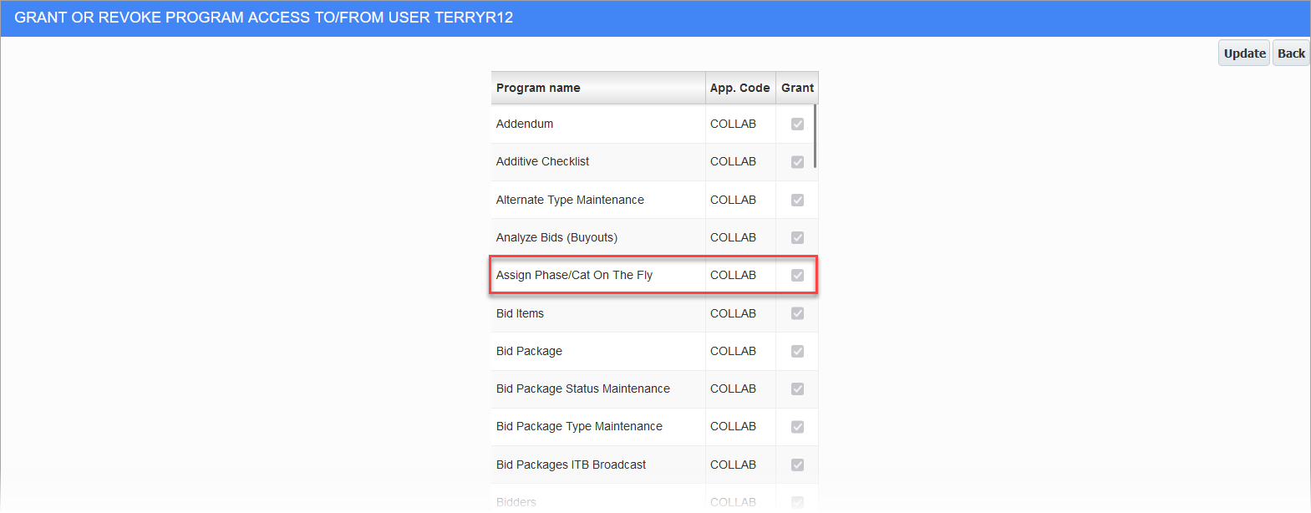Click COLLAB code in Analyze Bids row
Image resolution: width=1311 pixels, height=513 pixels.
coord(733,237)
